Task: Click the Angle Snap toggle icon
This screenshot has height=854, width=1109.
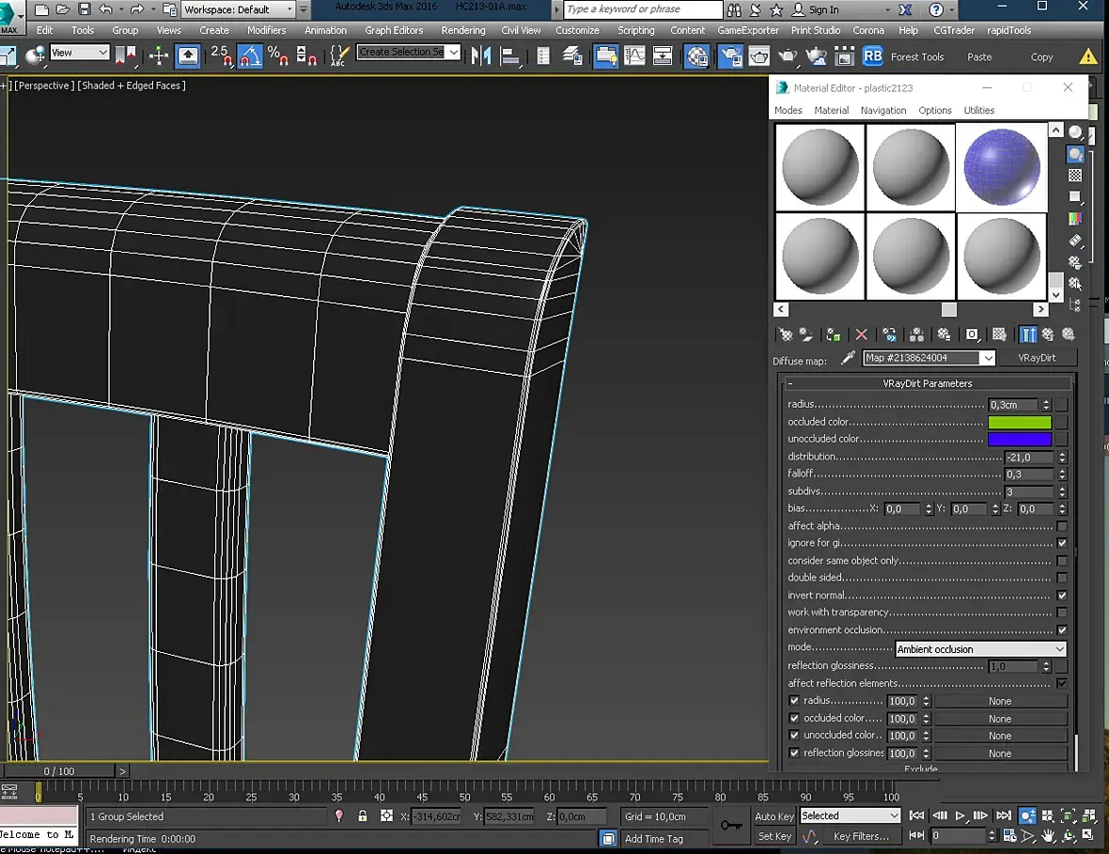Action: (x=250, y=55)
